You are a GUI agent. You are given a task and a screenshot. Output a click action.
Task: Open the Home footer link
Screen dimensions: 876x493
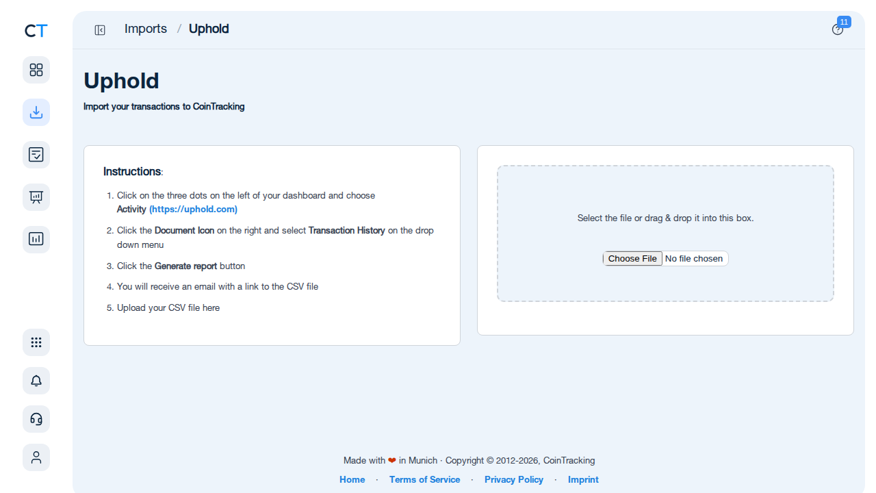tap(352, 479)
